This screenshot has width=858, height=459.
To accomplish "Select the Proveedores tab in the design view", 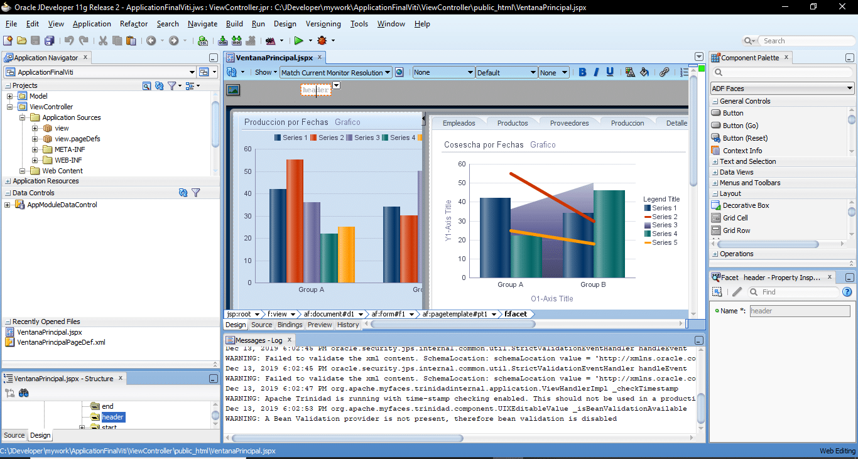I will (x=569, y=123).
